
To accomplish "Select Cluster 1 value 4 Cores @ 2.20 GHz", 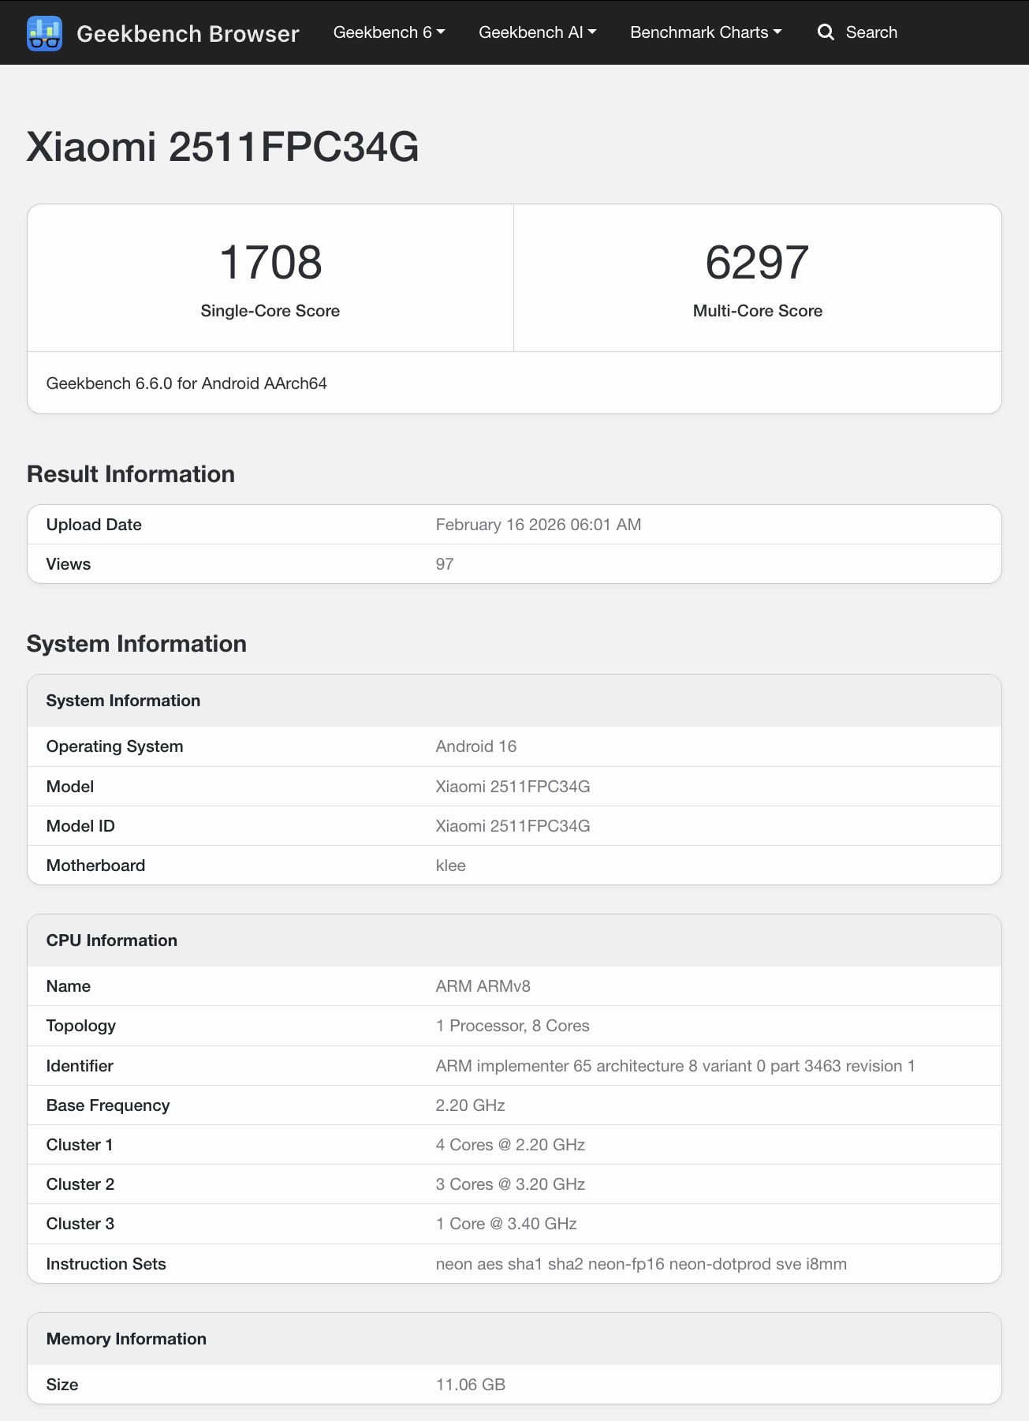I will point(511,1145).
